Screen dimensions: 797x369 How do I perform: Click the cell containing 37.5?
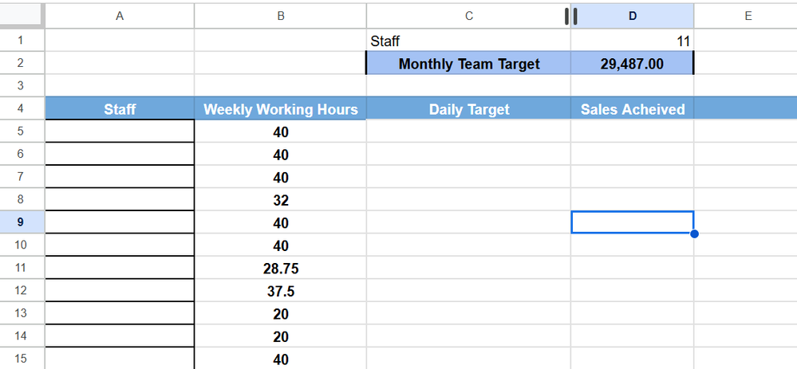click(280, 291)
